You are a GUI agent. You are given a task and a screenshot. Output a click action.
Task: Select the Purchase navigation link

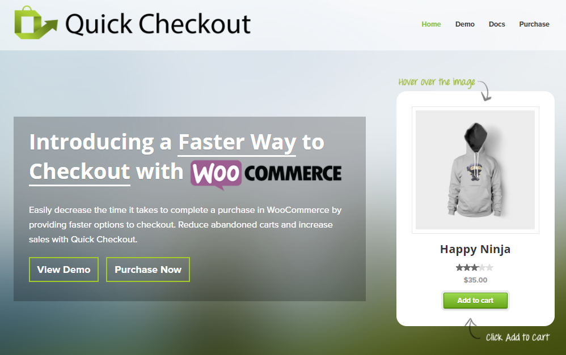534,24
